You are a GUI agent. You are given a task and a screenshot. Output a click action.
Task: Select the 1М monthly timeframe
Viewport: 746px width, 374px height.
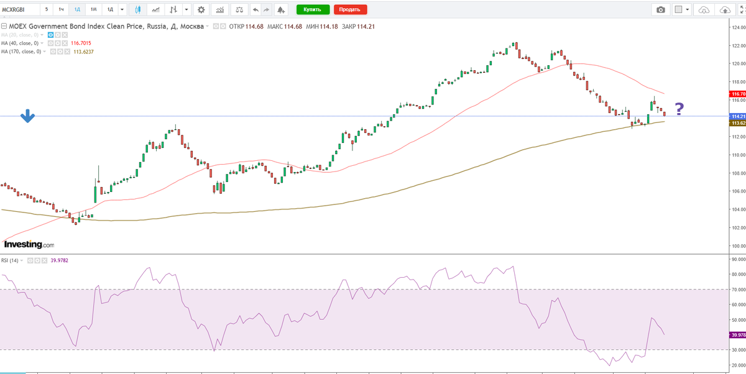[x=93, y=9]
